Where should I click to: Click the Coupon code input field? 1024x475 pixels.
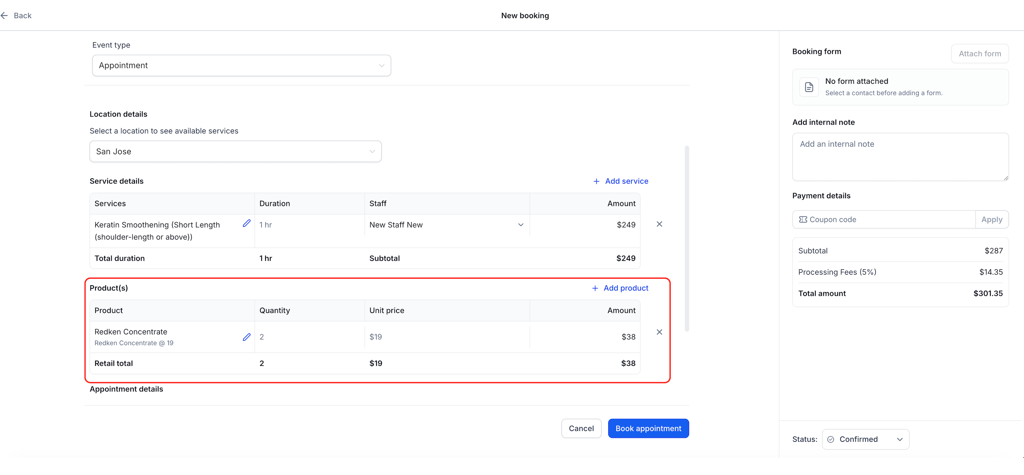pos(884,219)
